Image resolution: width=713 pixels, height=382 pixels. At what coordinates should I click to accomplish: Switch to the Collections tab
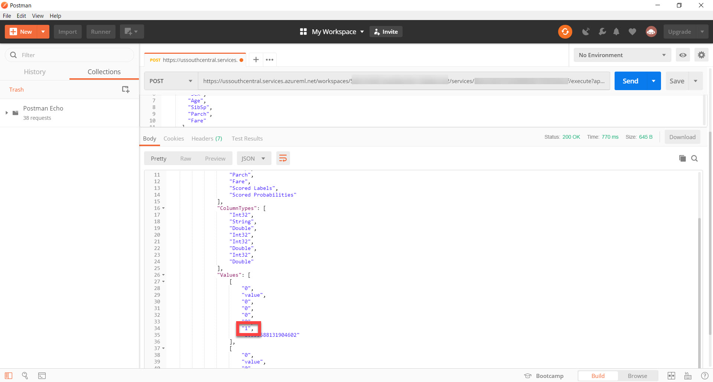[x=104, y=72]
